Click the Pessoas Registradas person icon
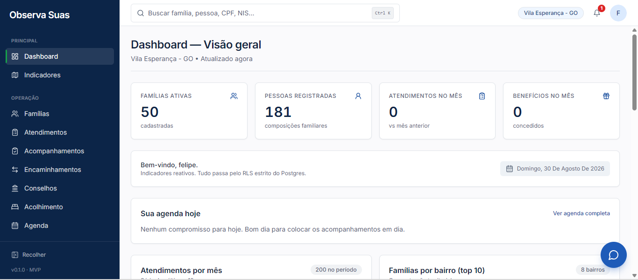The height and width of the screenshot is (280, 638). 358,96
